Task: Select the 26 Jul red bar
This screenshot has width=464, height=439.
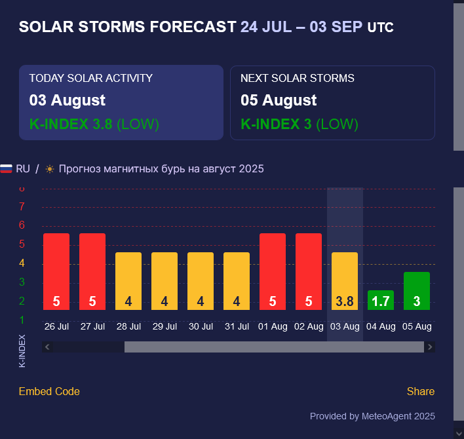Action: click(56, 271)
